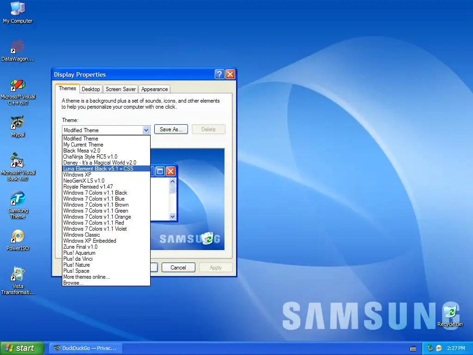
Task: Select Royale Remixed v1.47 theme
Action: pyautogui.click(x=106, y=187)
